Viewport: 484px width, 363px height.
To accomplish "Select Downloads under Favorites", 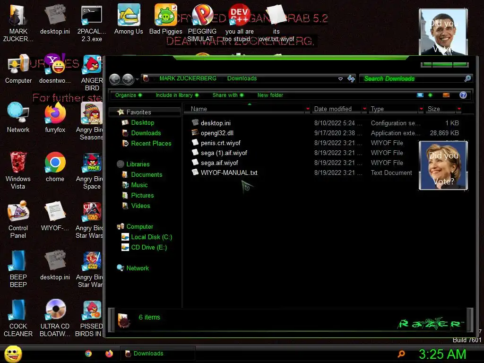I will click(x=146, y=133).
